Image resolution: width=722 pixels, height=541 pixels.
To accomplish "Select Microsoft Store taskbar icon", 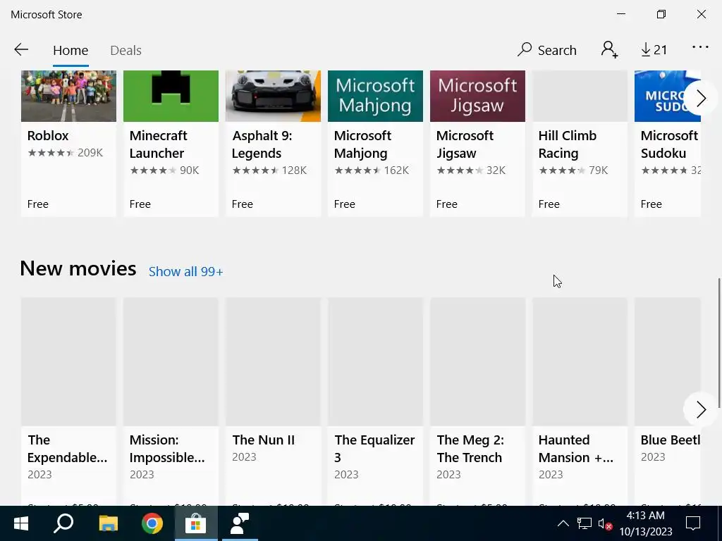I will tap(196, 523).
